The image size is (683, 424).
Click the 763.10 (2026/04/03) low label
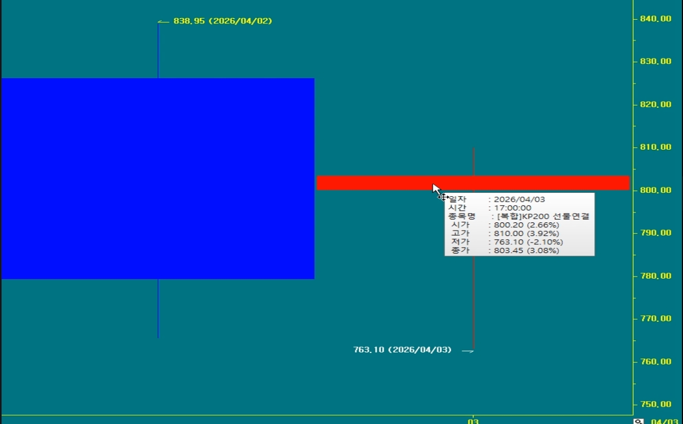coord(402,350)
